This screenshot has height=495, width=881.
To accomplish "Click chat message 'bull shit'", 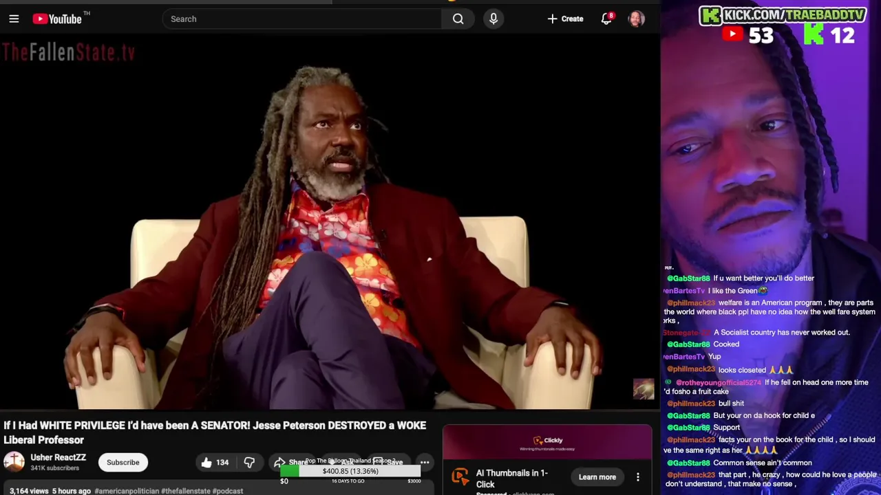I will (731, 404).
